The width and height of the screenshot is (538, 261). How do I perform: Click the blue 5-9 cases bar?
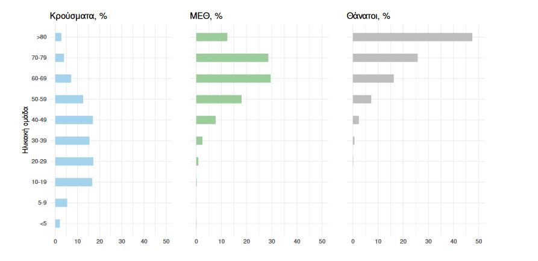point(61,203)
